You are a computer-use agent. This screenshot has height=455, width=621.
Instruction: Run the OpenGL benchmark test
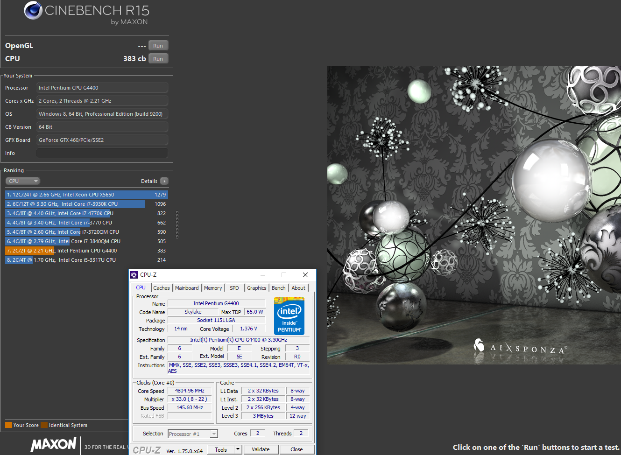(x=158, y=46)
